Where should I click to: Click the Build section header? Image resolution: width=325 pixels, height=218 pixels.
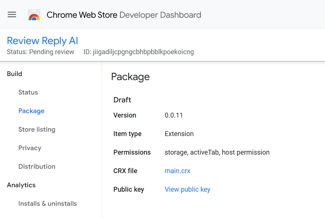[x=14, y=74]
